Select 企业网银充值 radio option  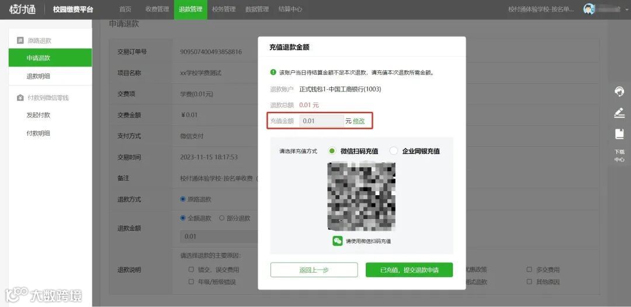(x=394, y=151)
